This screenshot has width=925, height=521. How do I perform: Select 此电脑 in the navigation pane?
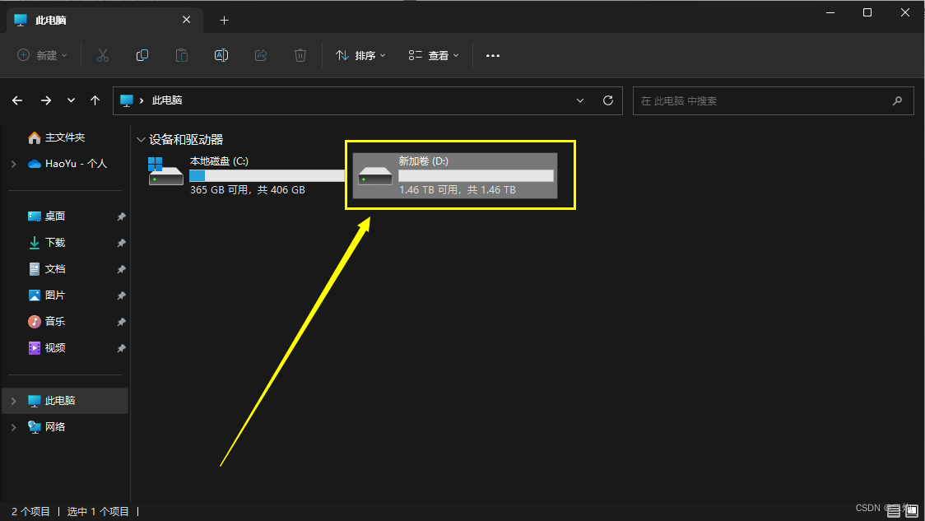[x=66, y=401]
